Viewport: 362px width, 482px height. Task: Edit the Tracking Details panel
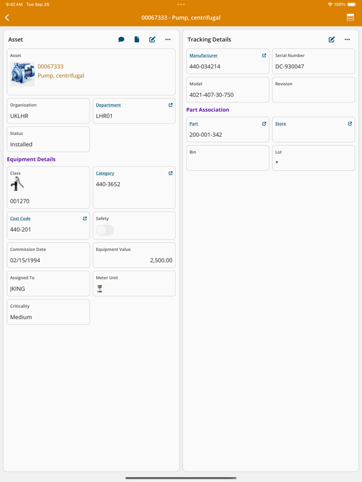[332, 40]
